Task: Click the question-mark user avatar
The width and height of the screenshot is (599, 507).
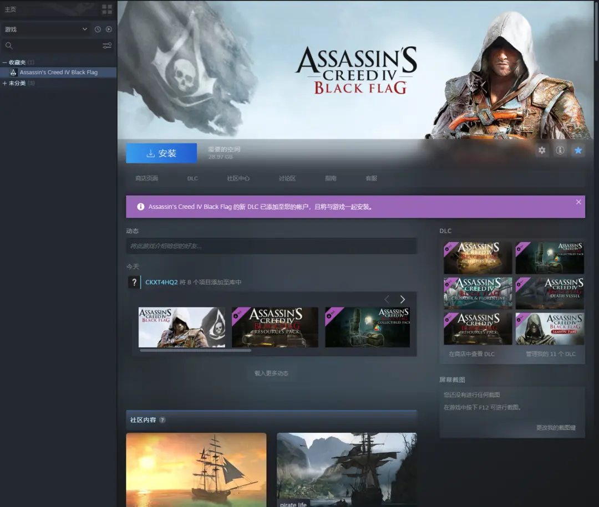Action: [134, 282]
